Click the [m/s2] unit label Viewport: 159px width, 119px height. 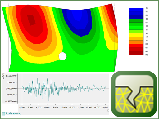pos(3,77)
